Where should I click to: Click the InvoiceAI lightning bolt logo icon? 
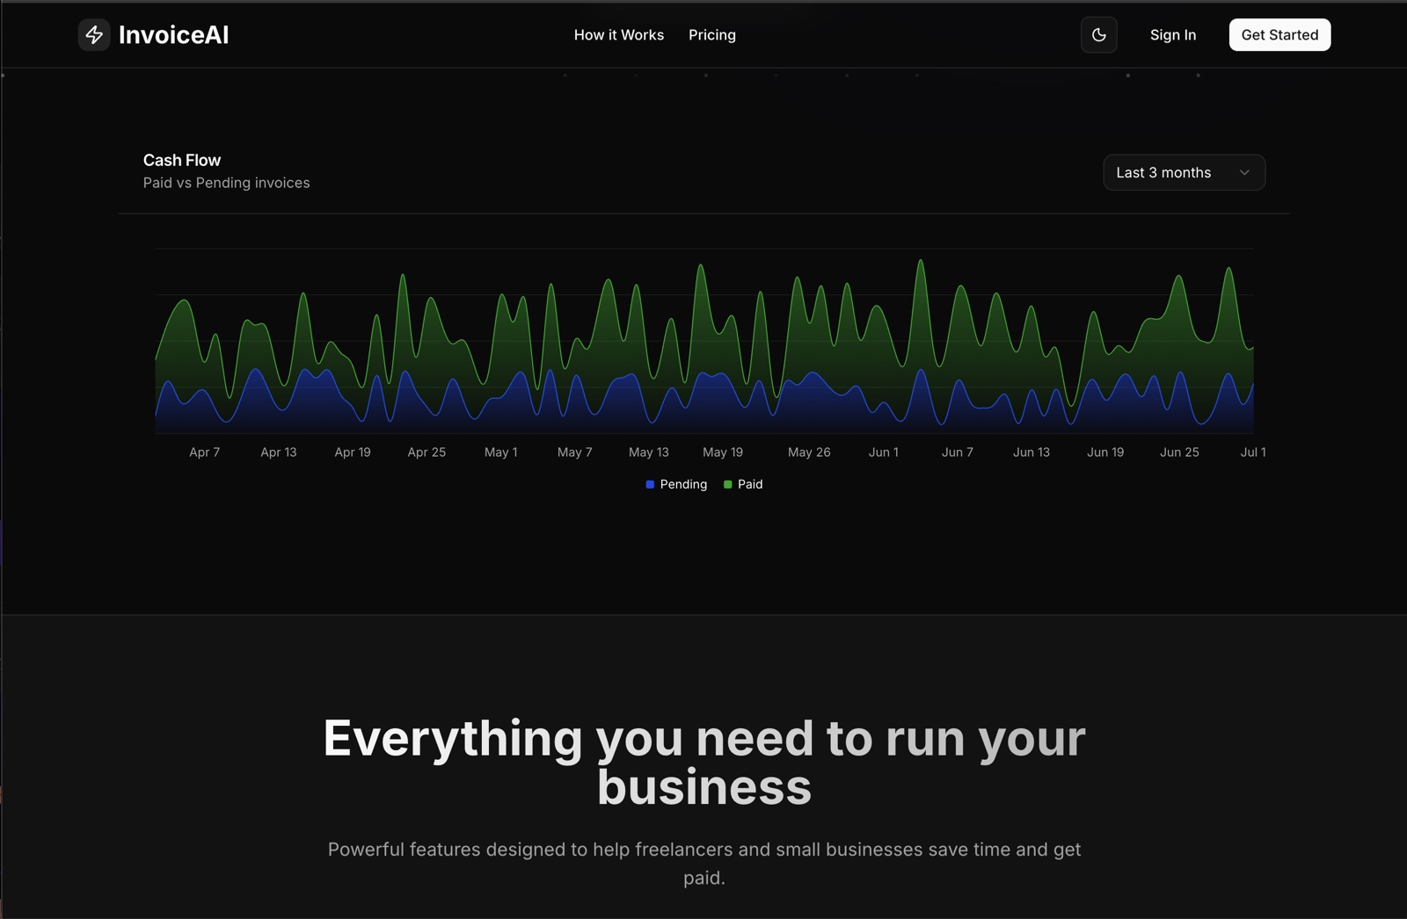[94, 35]
